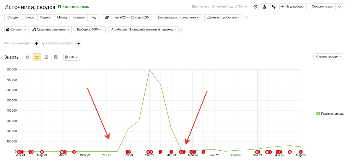
Task: Click the На дашборд button
Action: click(293, 7)
